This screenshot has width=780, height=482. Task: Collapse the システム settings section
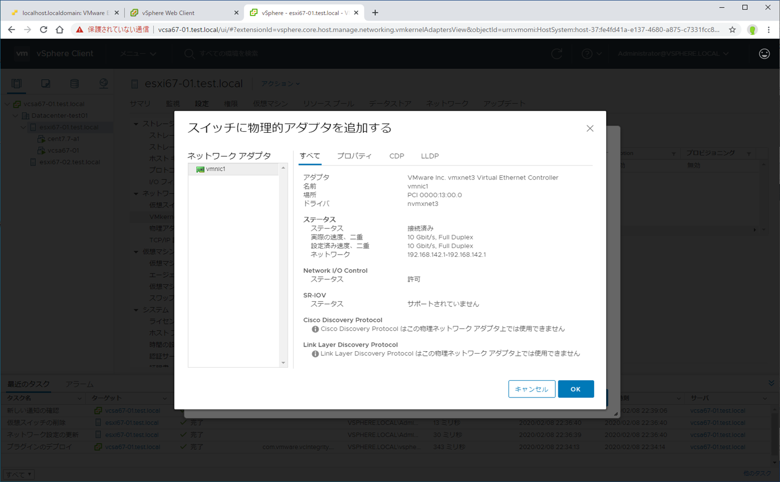point(136,310)
